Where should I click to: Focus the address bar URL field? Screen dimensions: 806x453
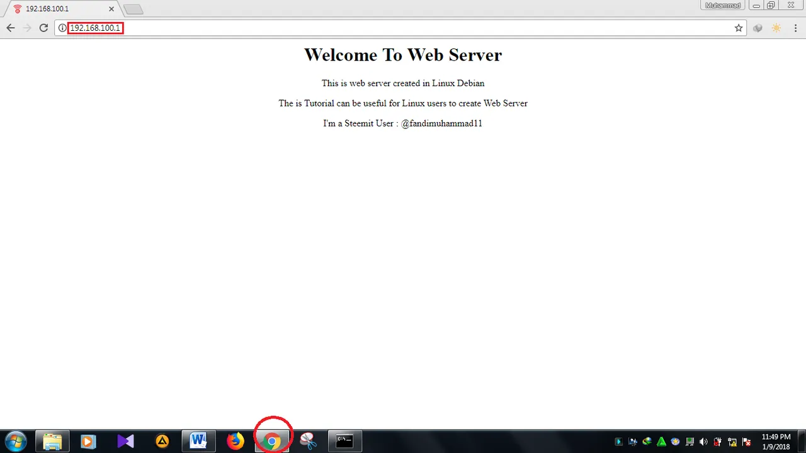[x=400, y=28]
